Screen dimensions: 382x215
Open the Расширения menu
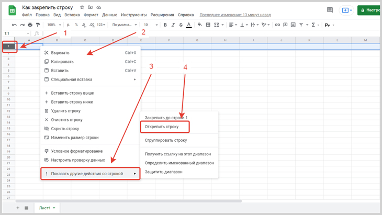point(162,15)
